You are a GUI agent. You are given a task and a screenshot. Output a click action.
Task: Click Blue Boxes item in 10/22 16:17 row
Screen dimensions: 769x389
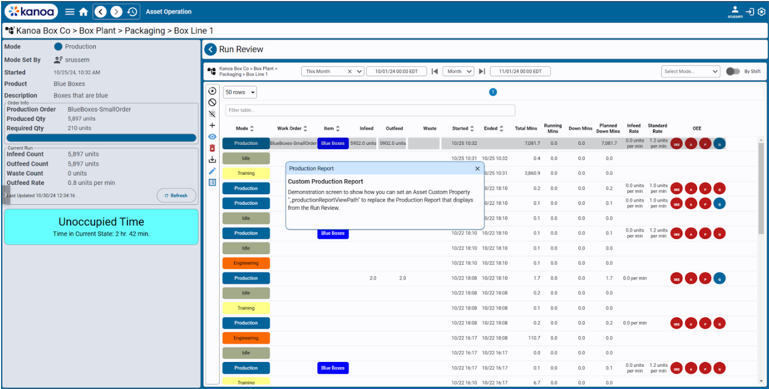point(333,368)
